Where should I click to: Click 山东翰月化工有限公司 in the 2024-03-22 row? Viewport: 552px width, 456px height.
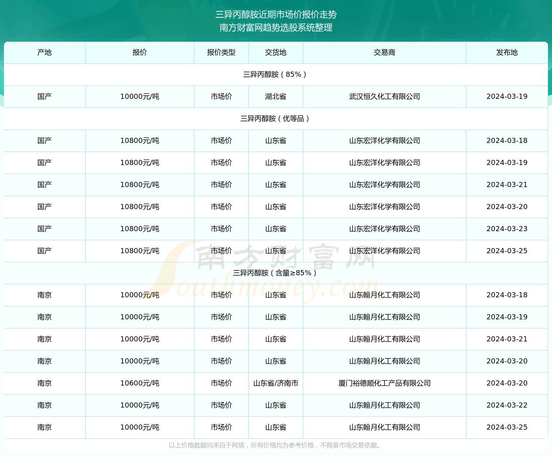[x=384, y=405]
